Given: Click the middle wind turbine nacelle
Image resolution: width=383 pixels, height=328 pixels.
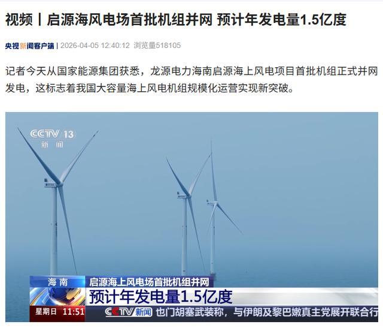Looking at the screenshot, I should coord(183,195).
